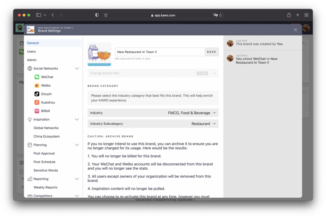Click the Inspiration lightbulb icon
The width and height of the screenshot is (326, 218).
click(x=30, y=119)
